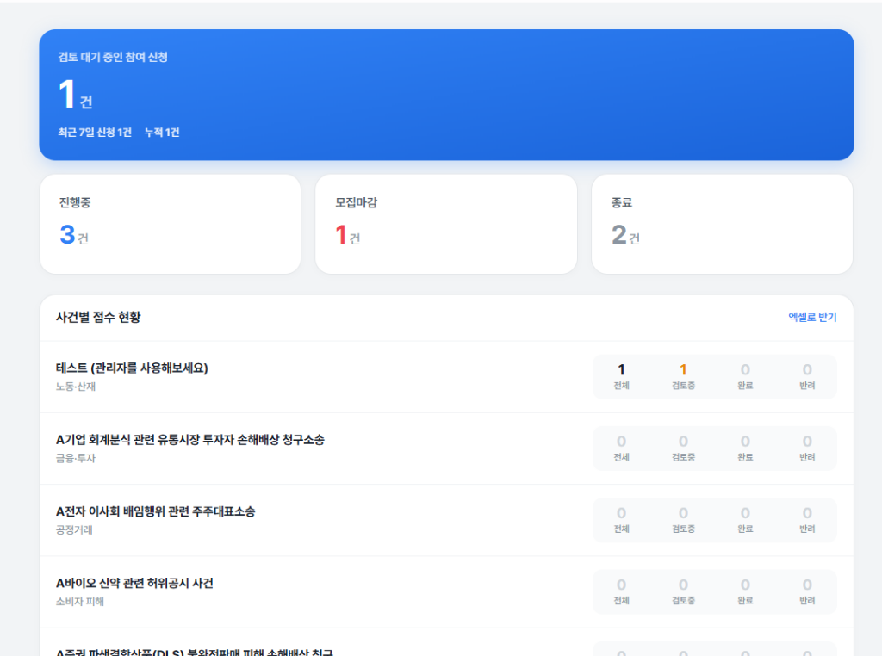Click 완료 count in A기업 회계분식 row
The height and width of the screenshot is (656, 882).
[745, 448]
